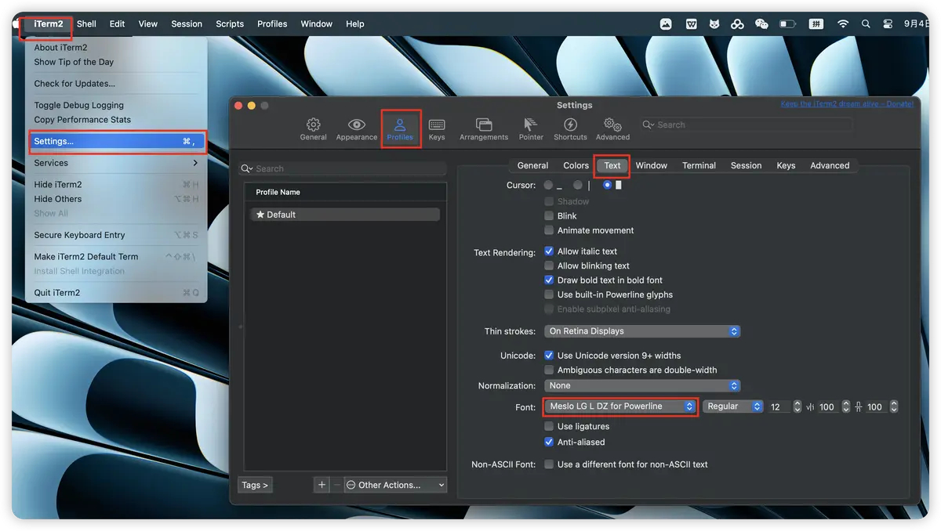
Task: Select the underline cursor radio button
Action: point(549,186)
